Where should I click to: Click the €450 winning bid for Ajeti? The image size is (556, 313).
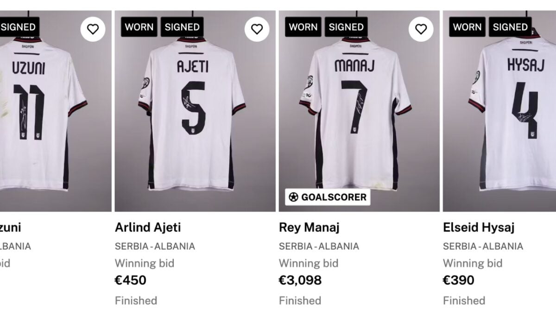(130, 280)
